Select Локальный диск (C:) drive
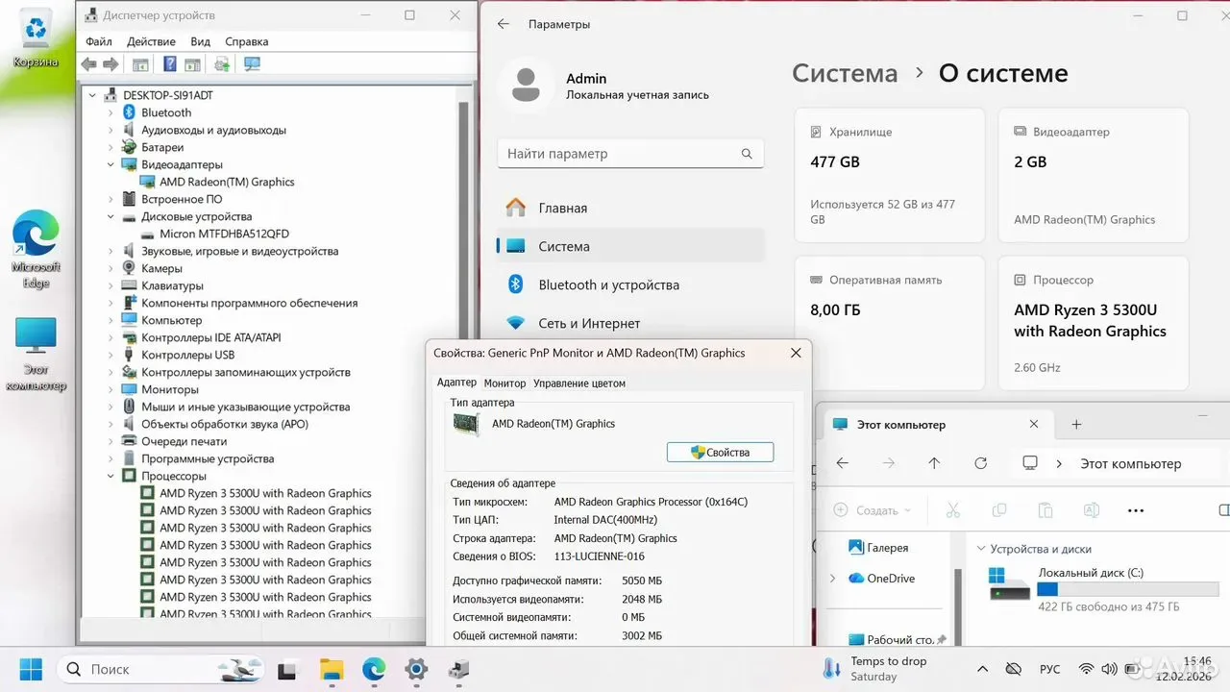Image resolution: width=1230 pixels, height=692 pixels. (x=1104, y=588)
